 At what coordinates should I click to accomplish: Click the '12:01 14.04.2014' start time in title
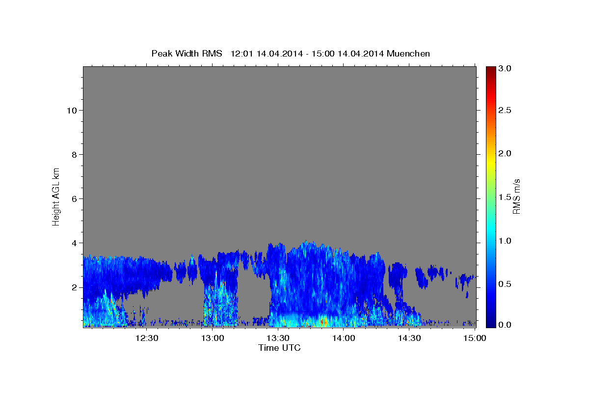pos(266,54)
